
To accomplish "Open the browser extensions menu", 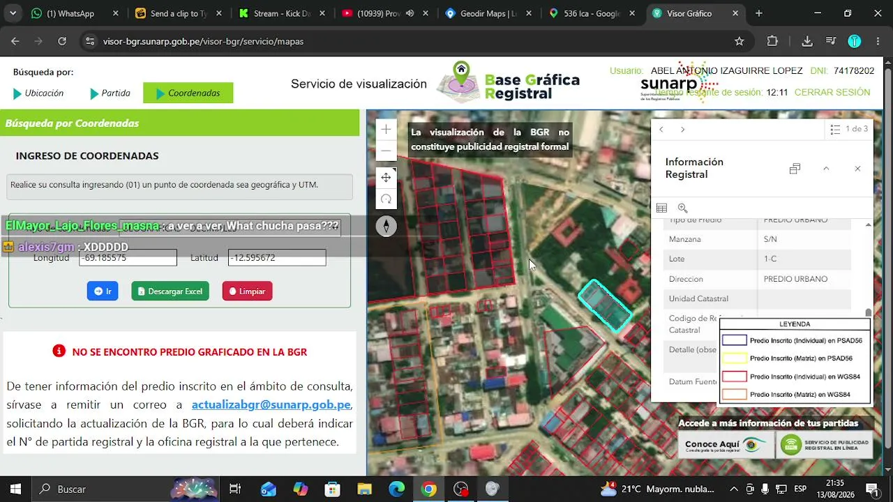I will coord(772,41).
